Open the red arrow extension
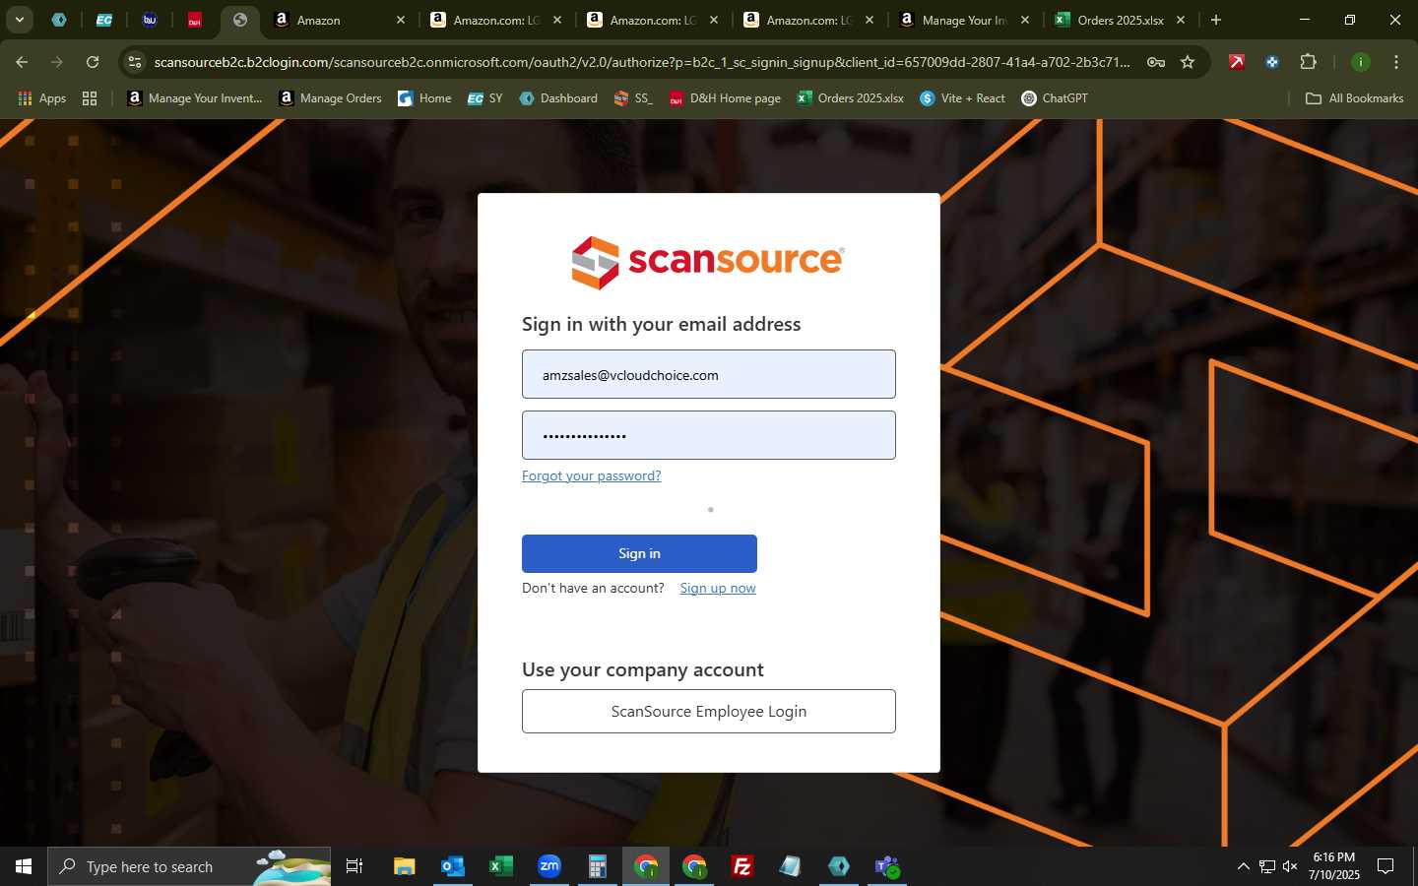1418x886 pixels. click(1237, 62)
